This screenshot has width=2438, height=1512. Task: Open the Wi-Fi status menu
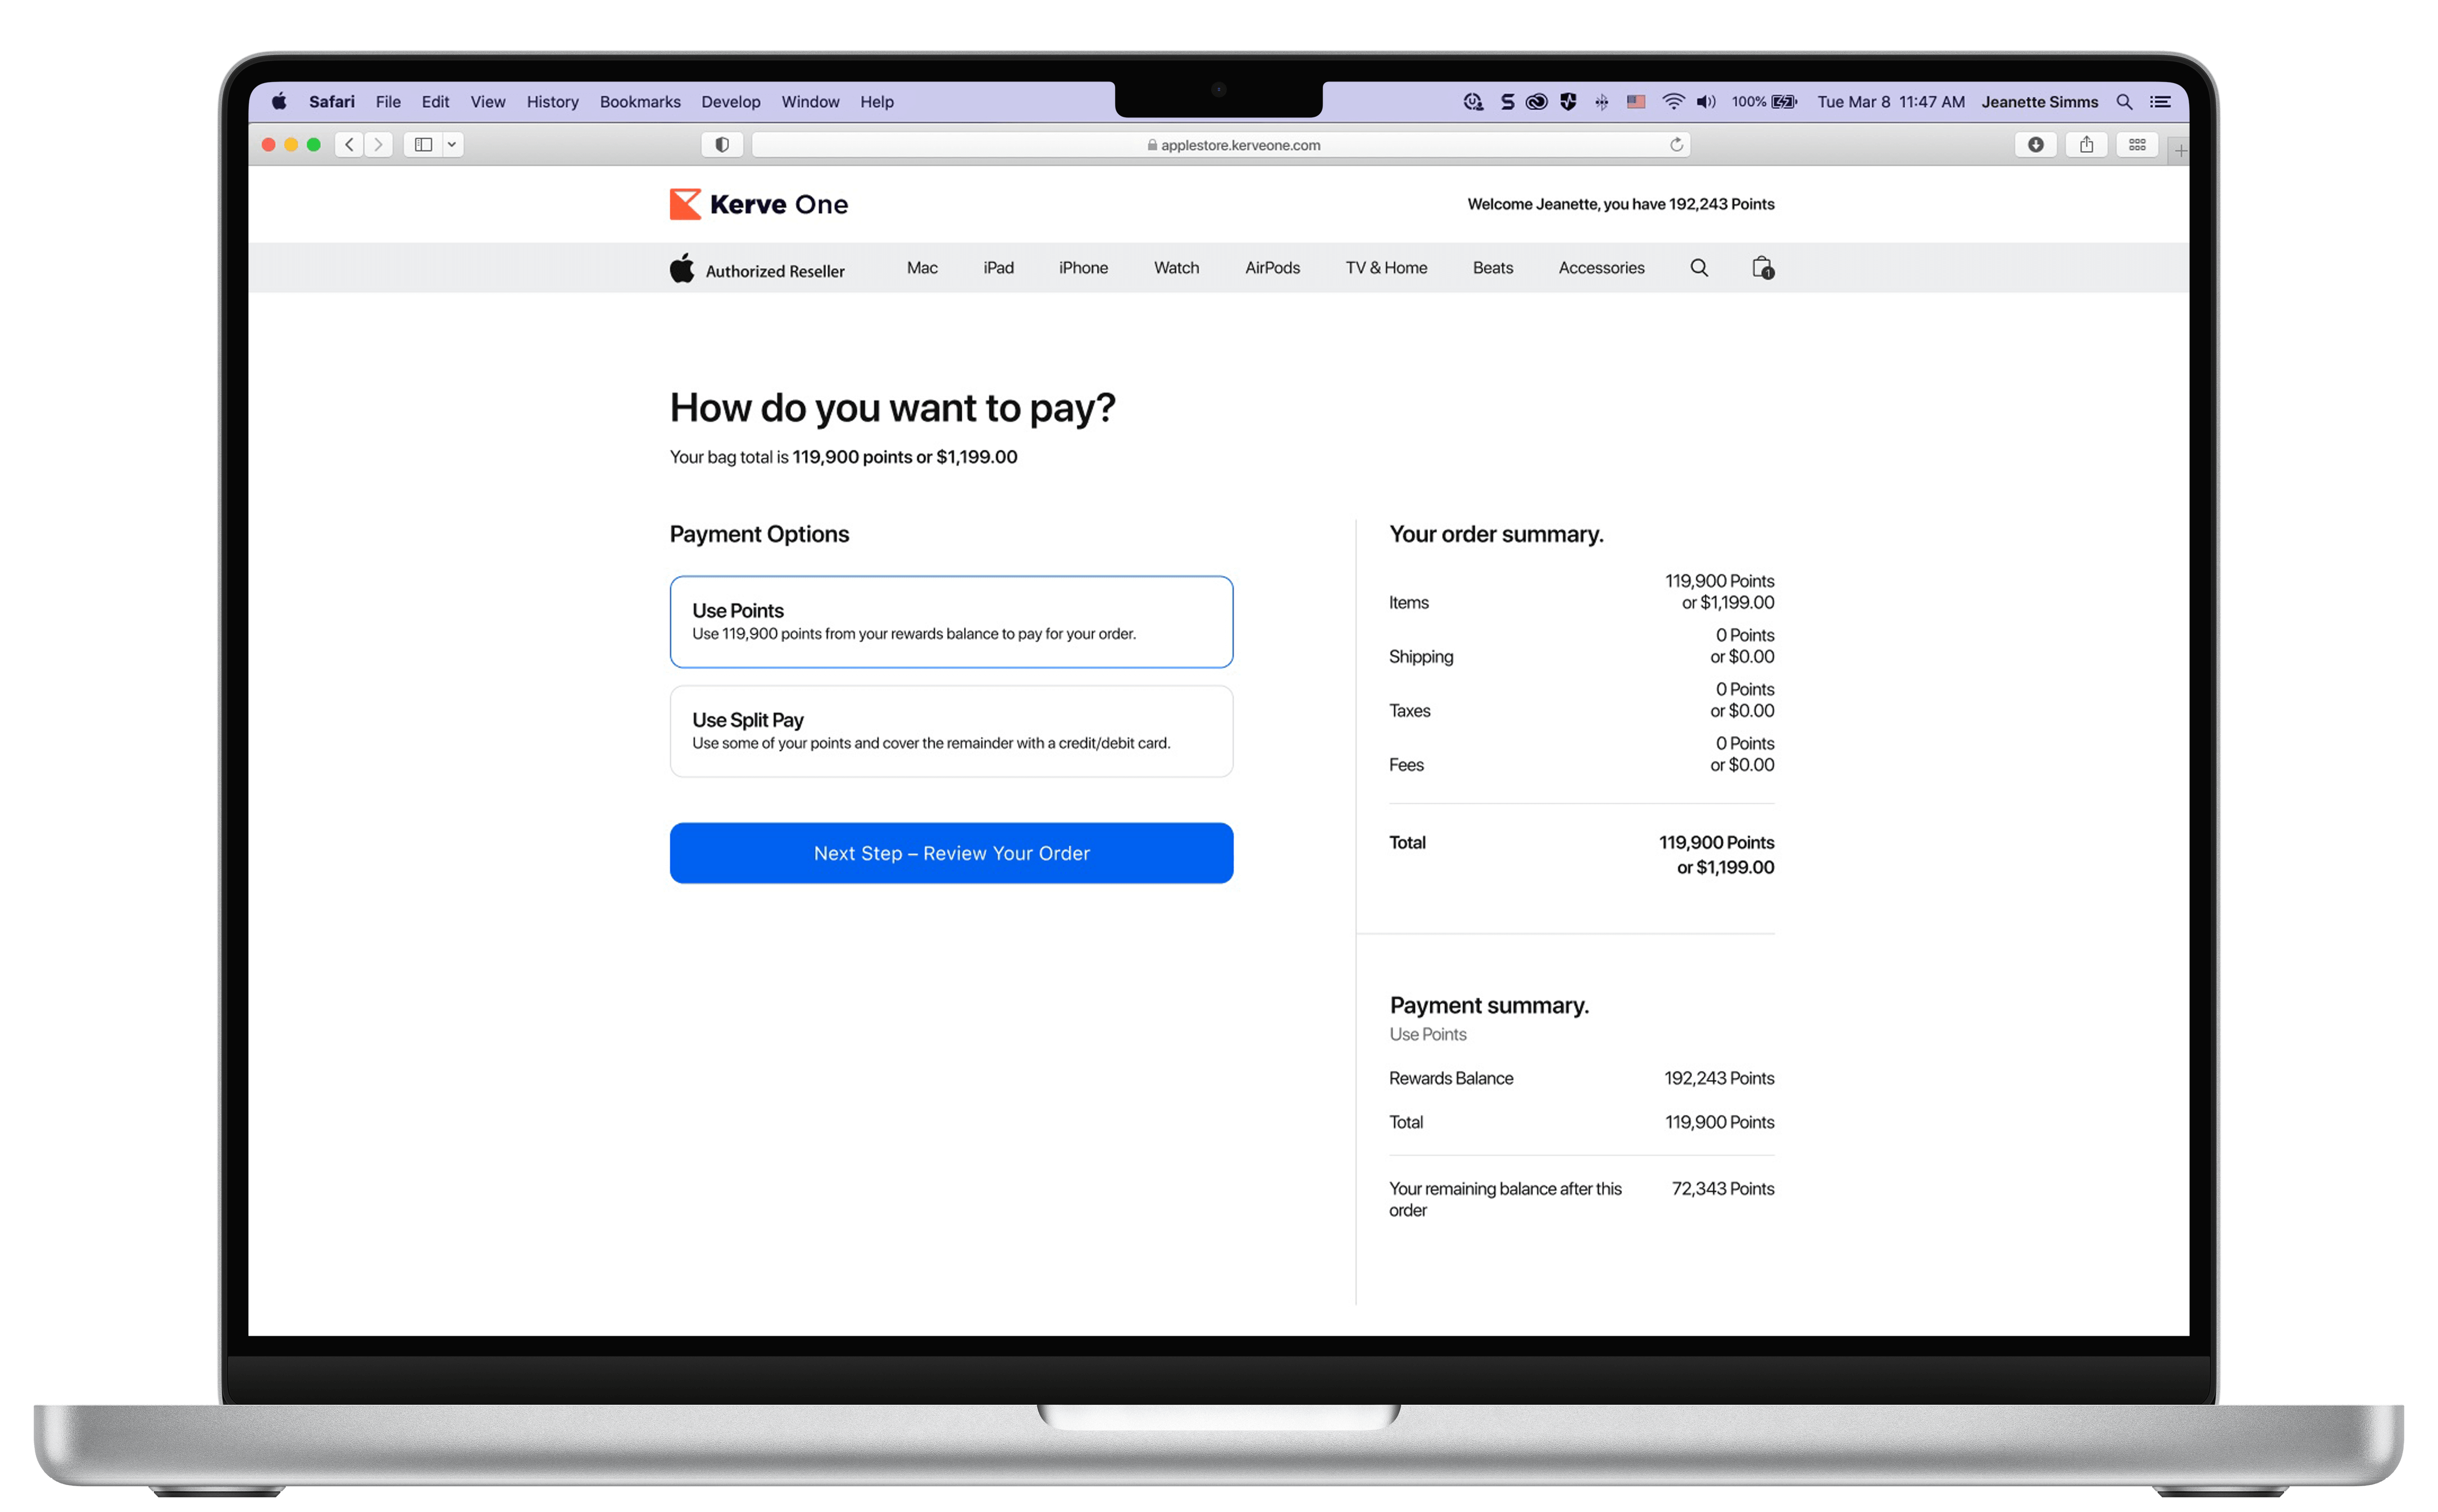(1672, 102)
